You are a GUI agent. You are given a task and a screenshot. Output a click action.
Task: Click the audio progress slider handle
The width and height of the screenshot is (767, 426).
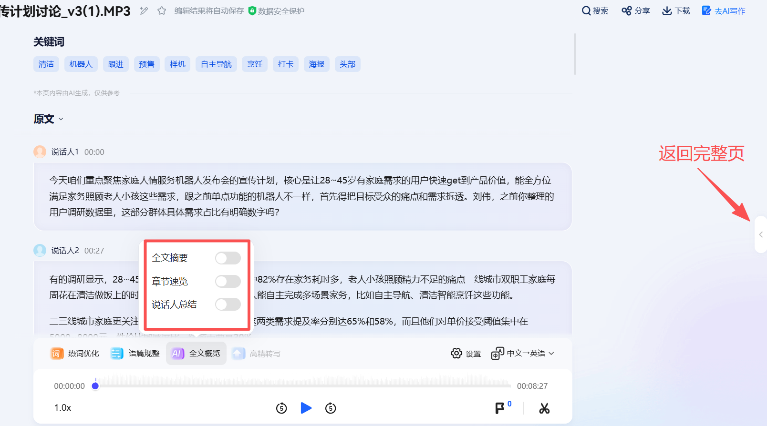click(x=95, y=386)
